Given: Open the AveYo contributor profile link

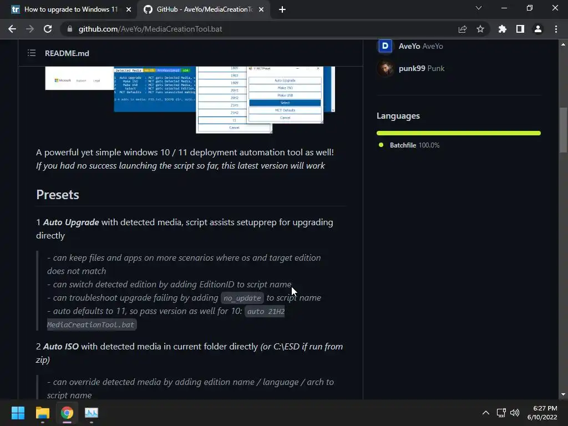Looking at the screenshot, I should (x=420, y=46).
